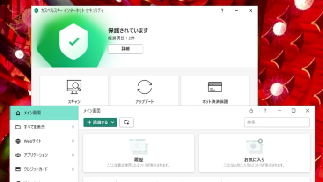Click the application icon beside アプリケーション
The width and height of the screenshot is (323, 182).
pos(18,155)
